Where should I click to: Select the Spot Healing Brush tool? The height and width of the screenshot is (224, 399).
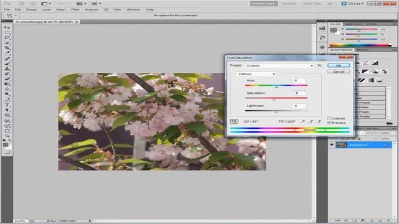click(7, 58)
